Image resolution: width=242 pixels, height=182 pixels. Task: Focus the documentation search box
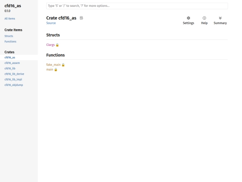[137, 6]
